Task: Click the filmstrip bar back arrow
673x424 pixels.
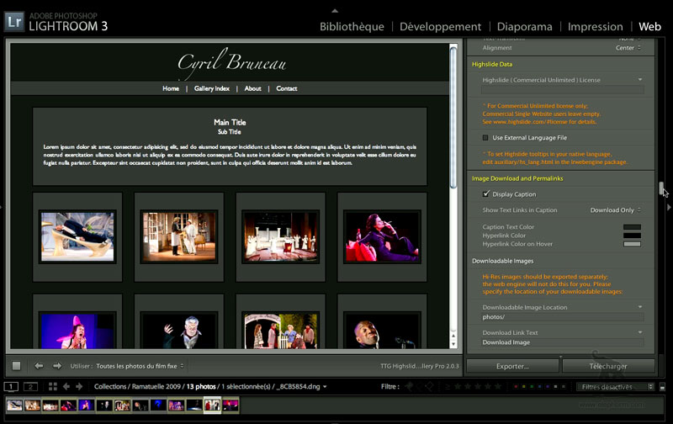Action: tap(66, 387)
